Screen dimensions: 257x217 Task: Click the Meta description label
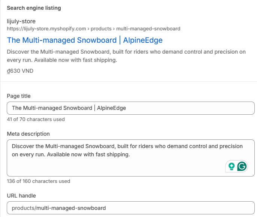[28, 134]
